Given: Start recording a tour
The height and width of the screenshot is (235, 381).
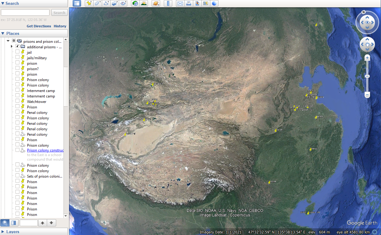Looking at the screenshot, I should point(123,3).
